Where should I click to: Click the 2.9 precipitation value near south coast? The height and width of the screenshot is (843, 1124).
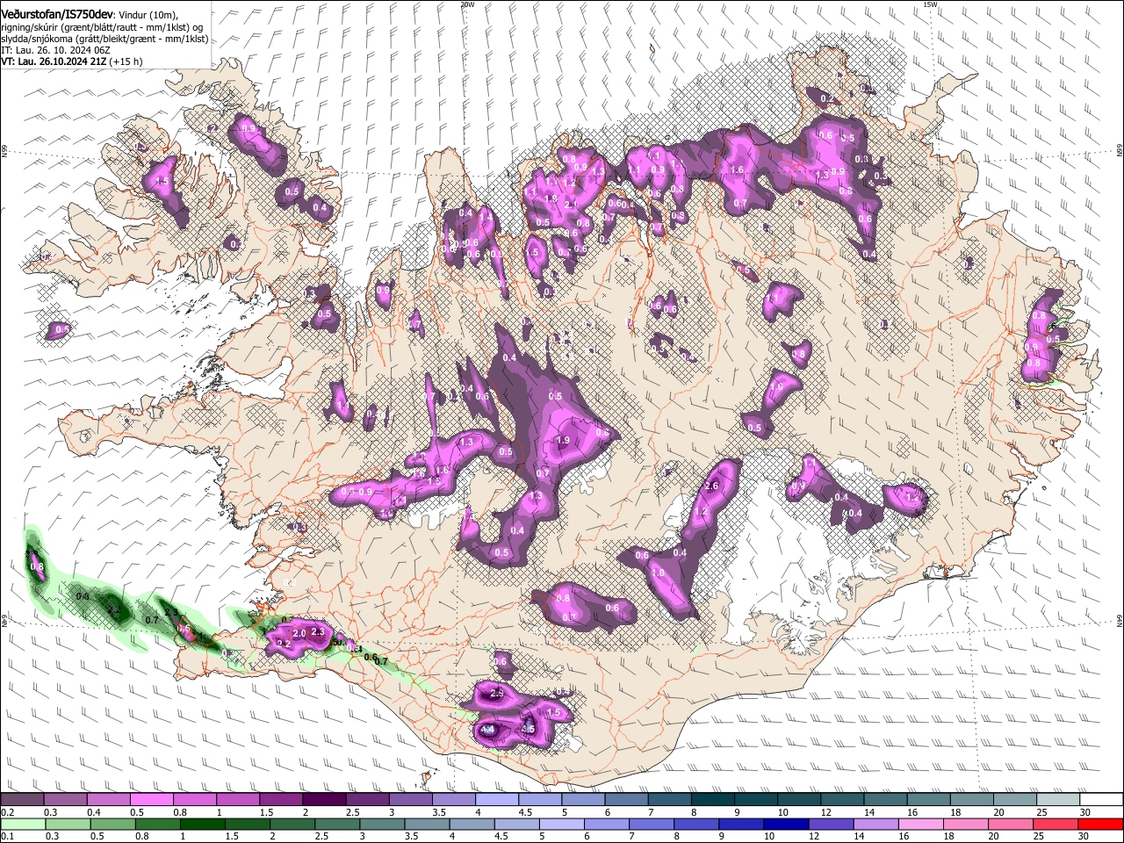[x=497, y=694]
